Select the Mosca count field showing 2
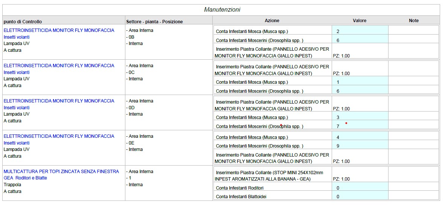445x205 pixels. click(x=360, y=32)
